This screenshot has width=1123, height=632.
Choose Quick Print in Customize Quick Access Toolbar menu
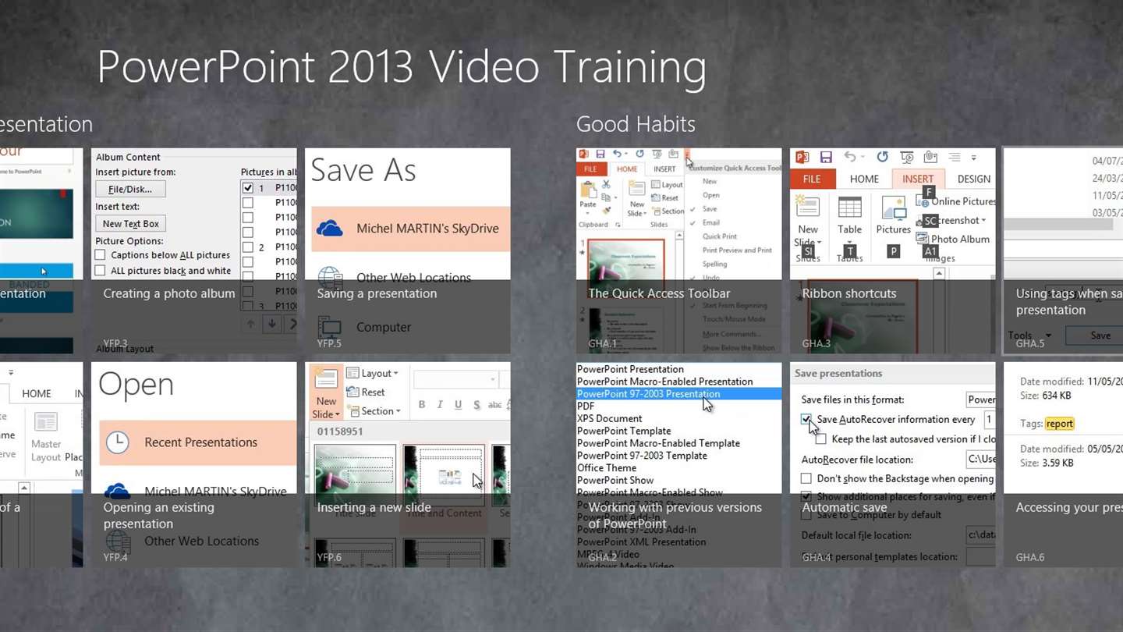tap(719, 236)
